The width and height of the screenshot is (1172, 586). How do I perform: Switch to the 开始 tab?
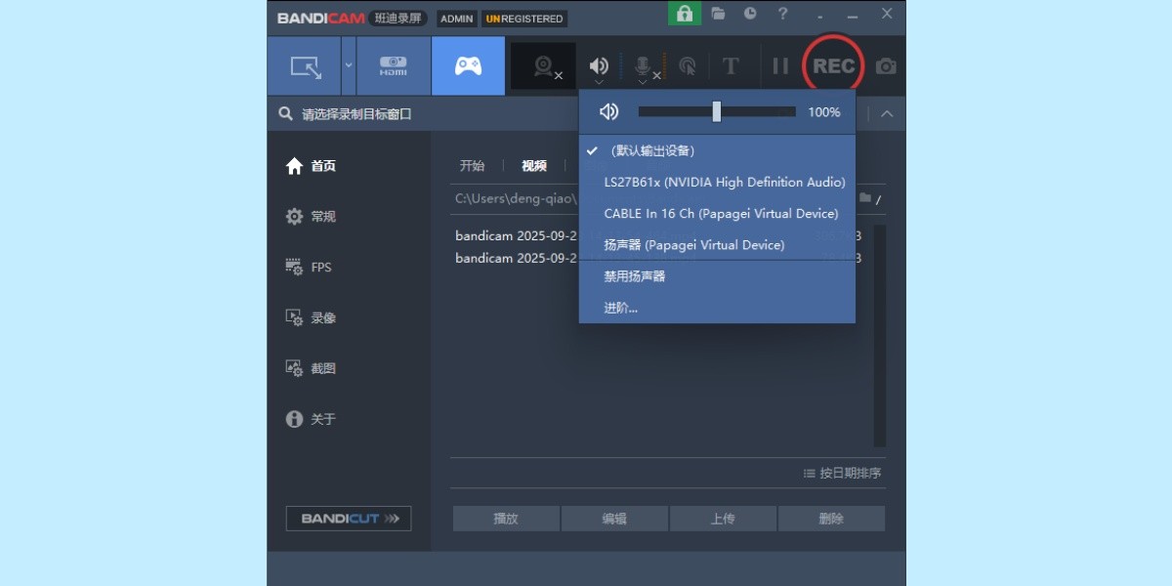473,166
